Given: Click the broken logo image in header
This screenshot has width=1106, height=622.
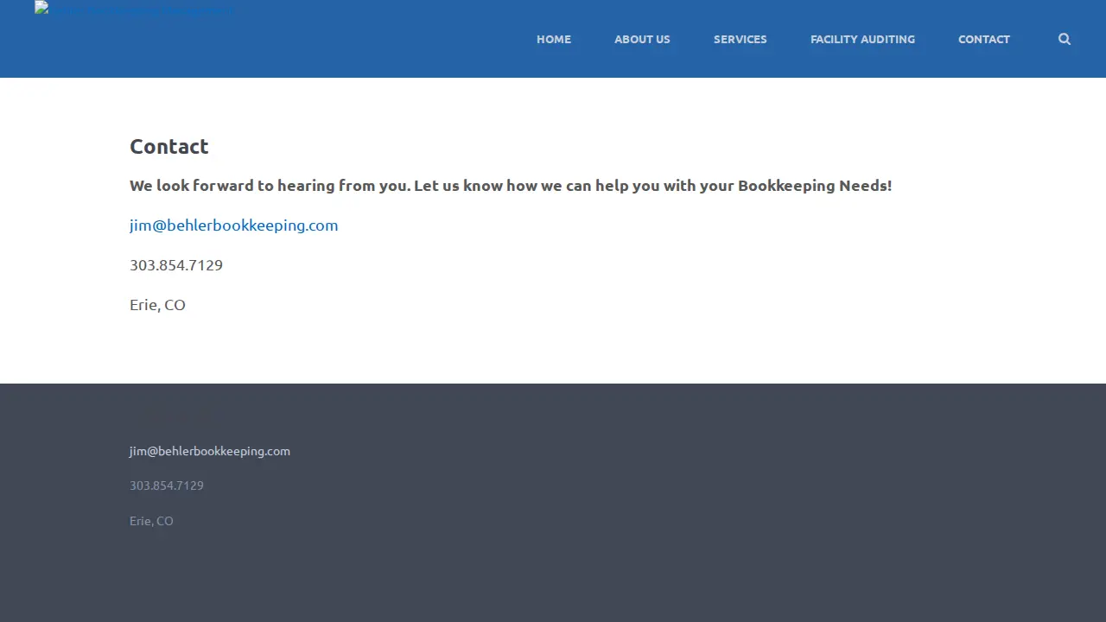Looking at the screenshot, I should [134, 10].
